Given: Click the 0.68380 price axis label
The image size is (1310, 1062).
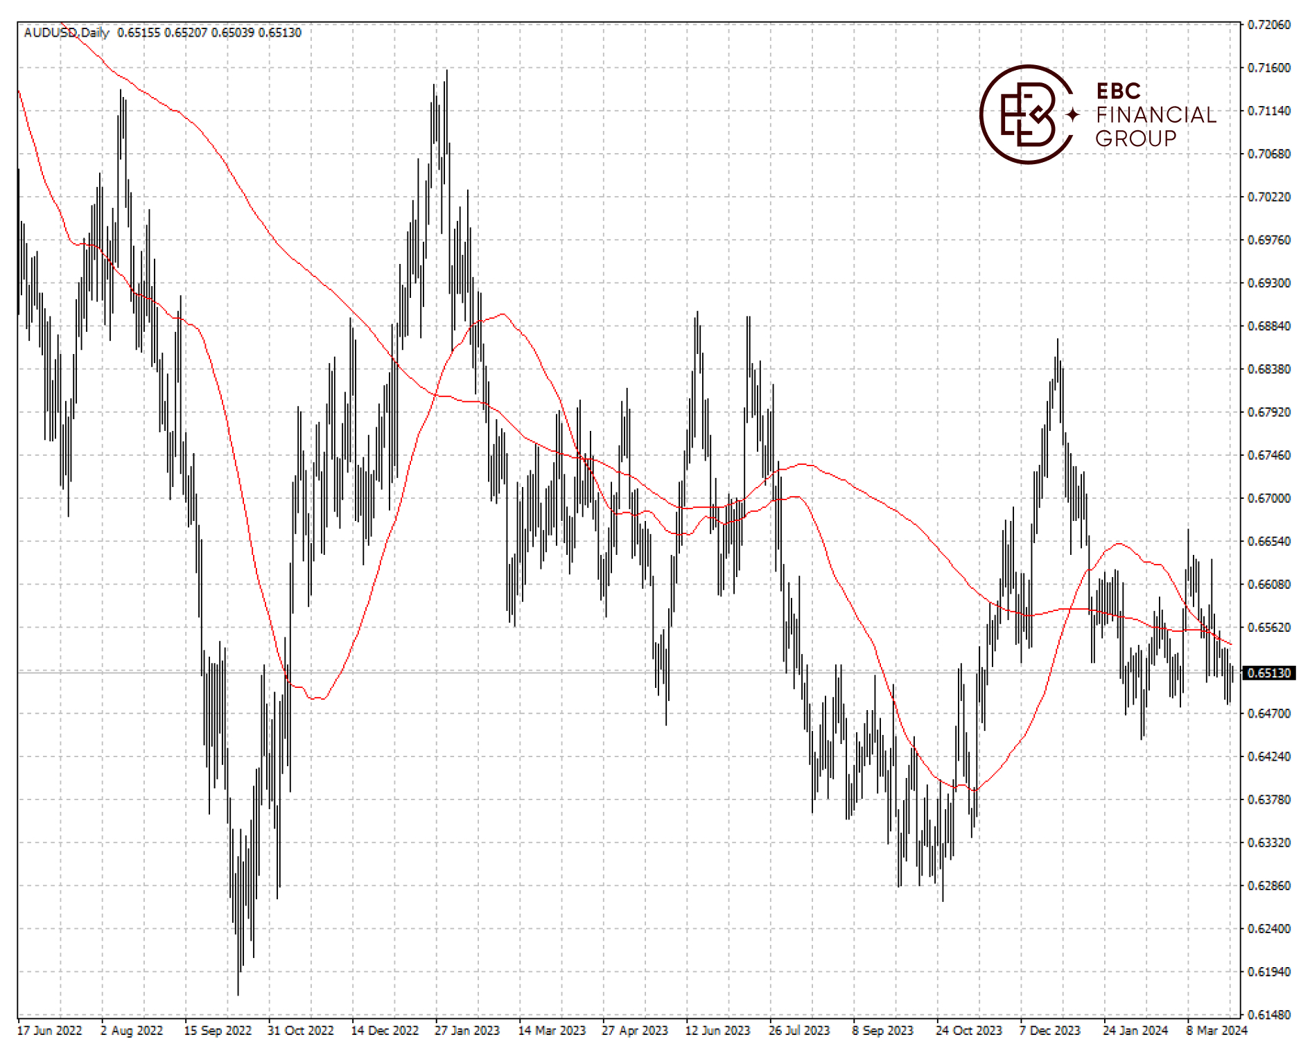Looking at the screenshot, I should click(x=1269, y=369).
